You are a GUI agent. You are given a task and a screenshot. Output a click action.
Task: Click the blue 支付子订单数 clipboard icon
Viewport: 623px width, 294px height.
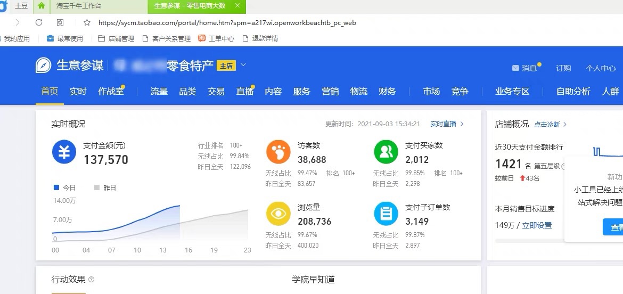coord(386,214)
